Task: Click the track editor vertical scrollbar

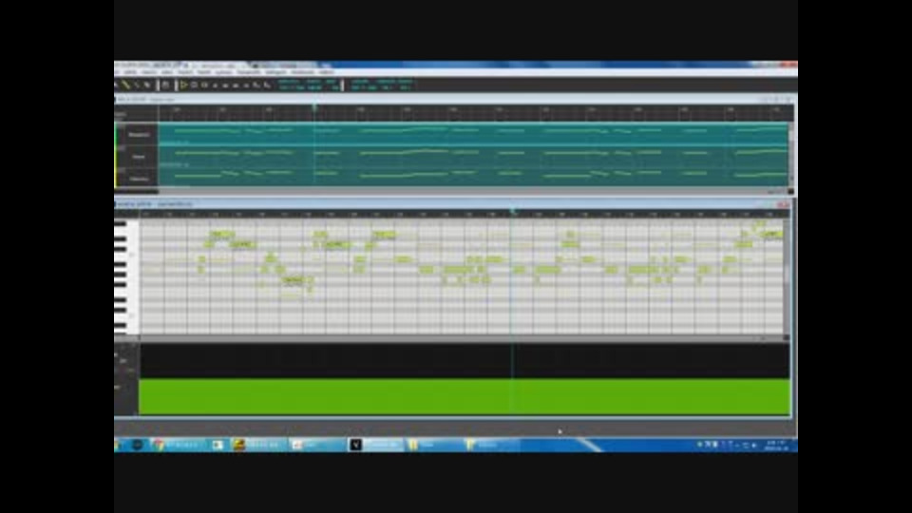Action: (791, 153)
